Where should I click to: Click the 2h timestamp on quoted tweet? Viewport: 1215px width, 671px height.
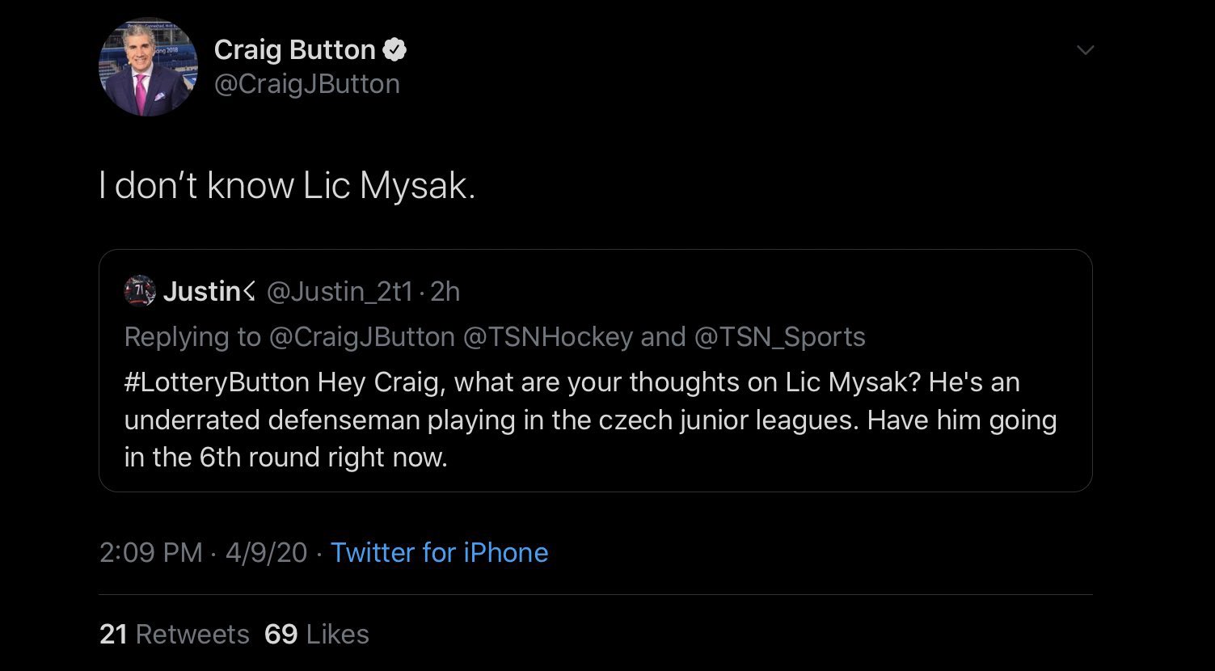(445, 291)
